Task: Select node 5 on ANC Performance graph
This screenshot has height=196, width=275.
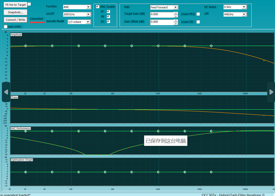Action: (132, 131)
